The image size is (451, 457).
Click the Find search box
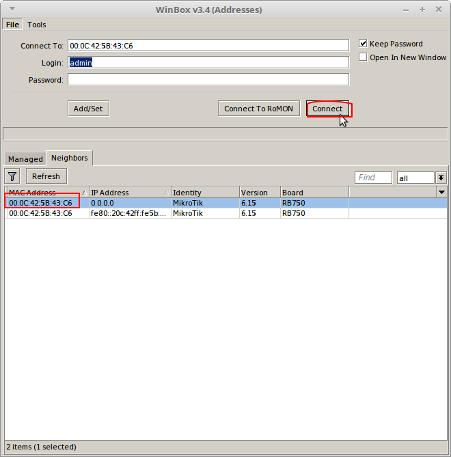point(373,178)
